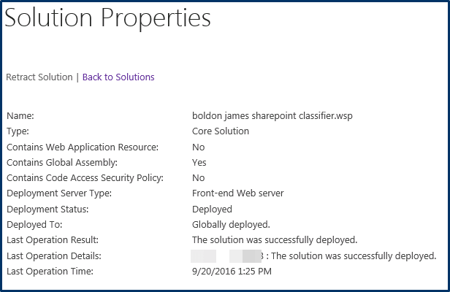Select the Core Solution type value

(220, 131)
